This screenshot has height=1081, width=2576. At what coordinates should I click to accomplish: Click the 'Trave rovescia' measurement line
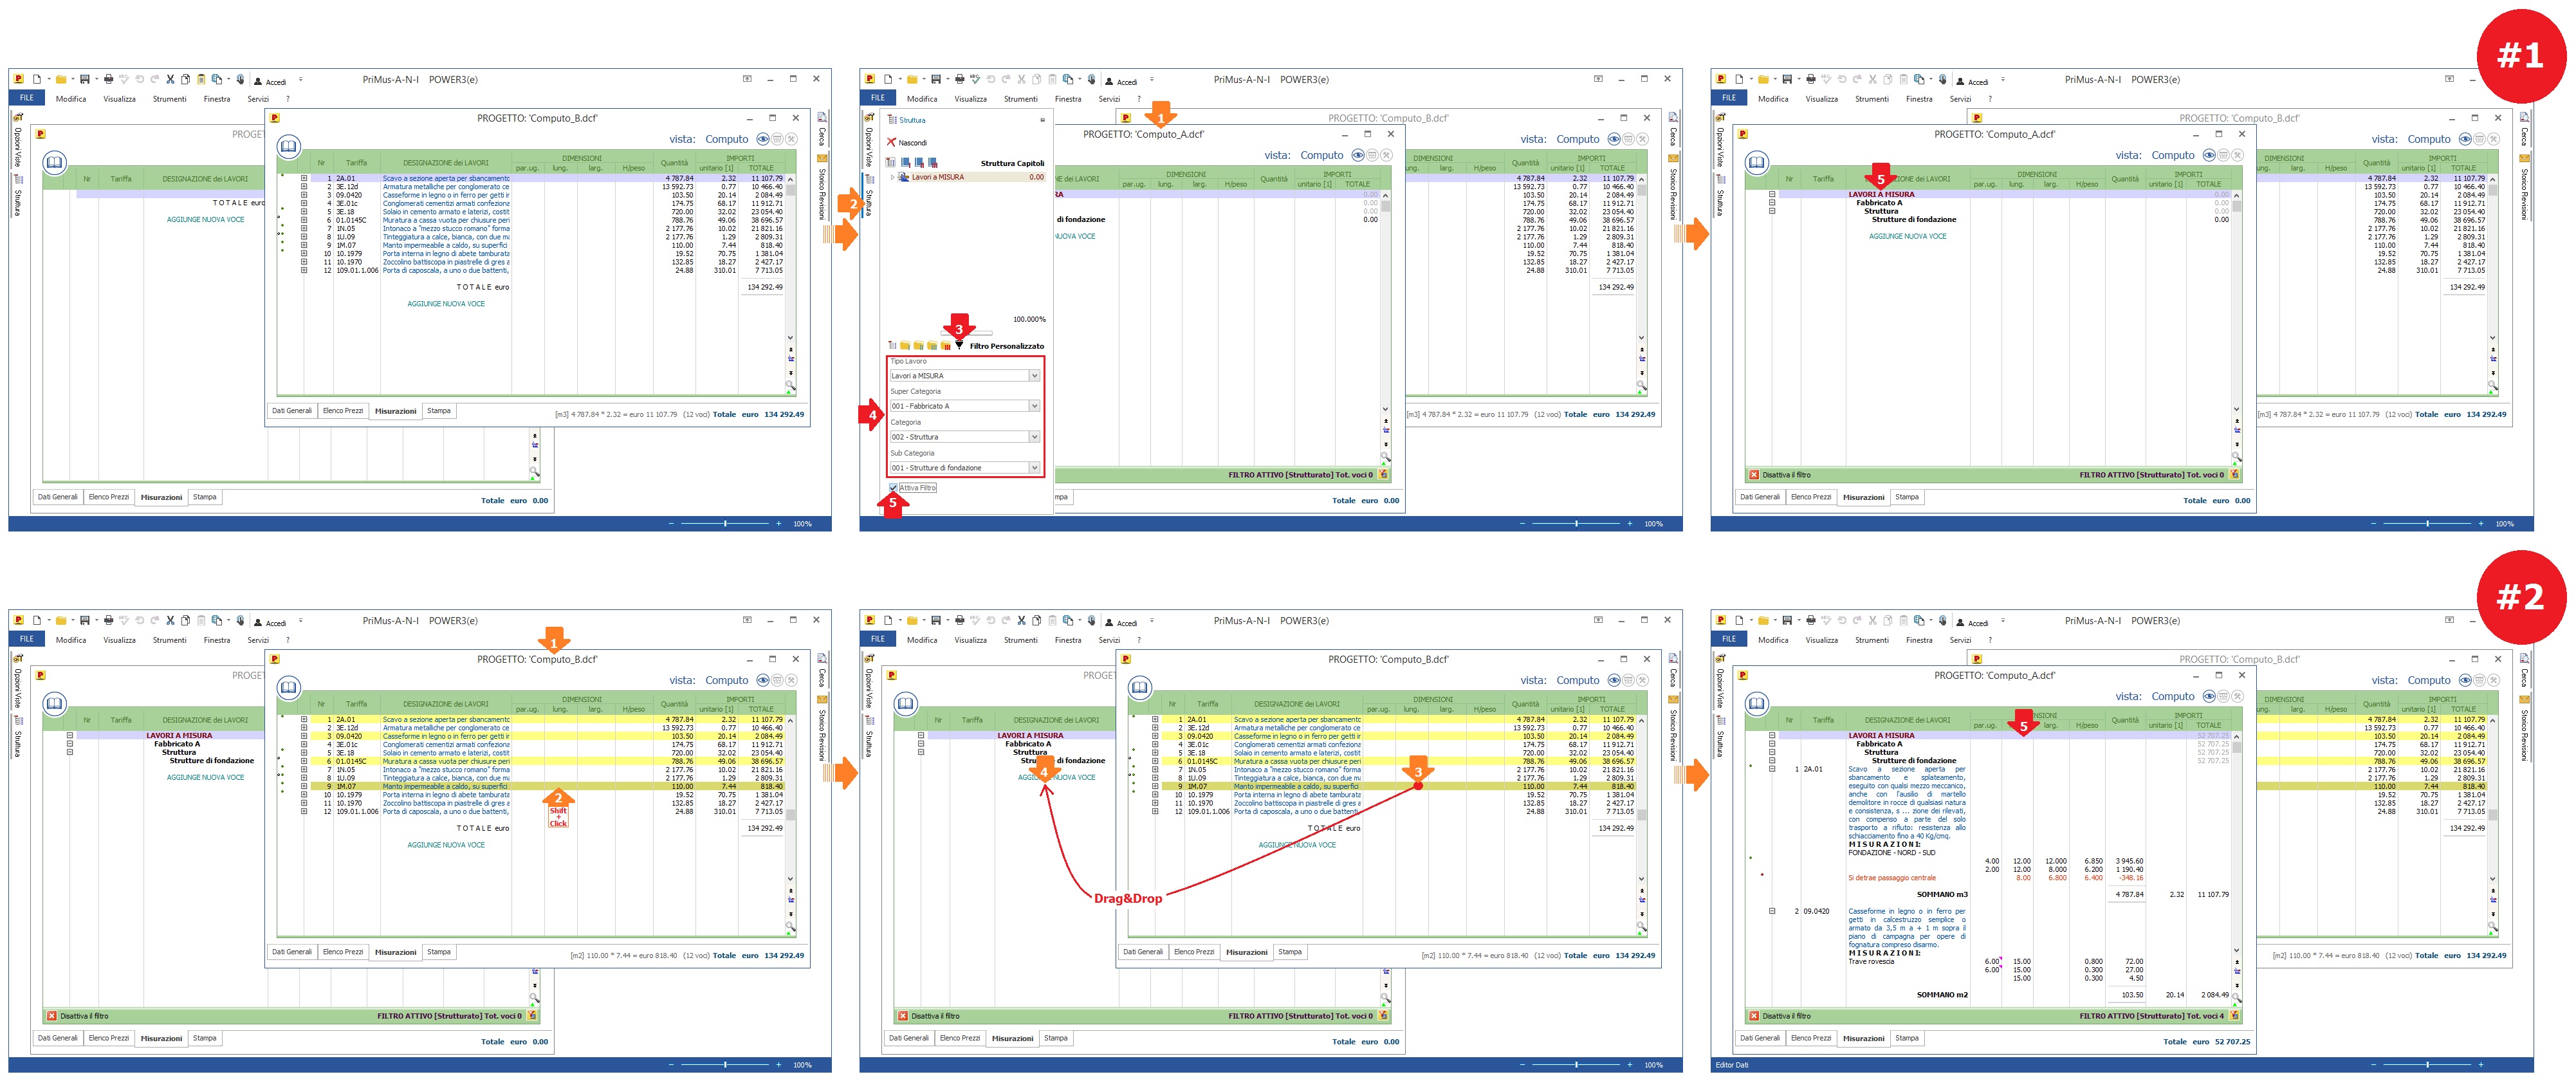1872,962
